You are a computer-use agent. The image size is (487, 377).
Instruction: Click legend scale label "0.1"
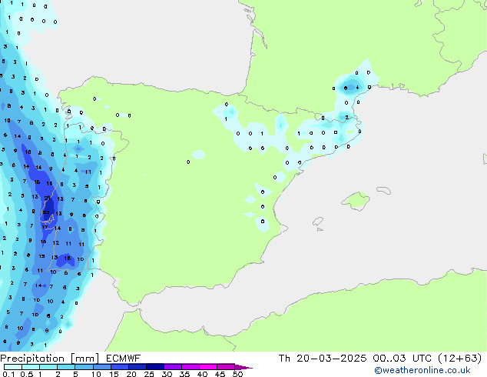[x=8, y=374]
